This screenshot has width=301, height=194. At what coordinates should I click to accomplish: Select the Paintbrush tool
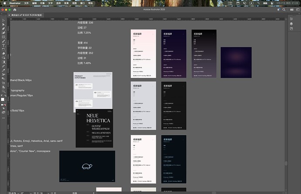[x=3, y=41]
